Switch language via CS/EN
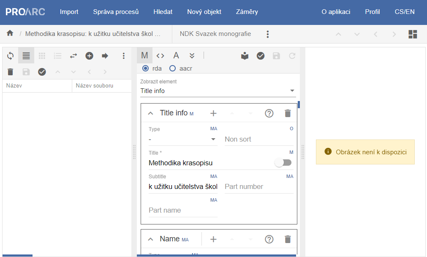The width and height of the screenshot is (427, 257). 404,12
